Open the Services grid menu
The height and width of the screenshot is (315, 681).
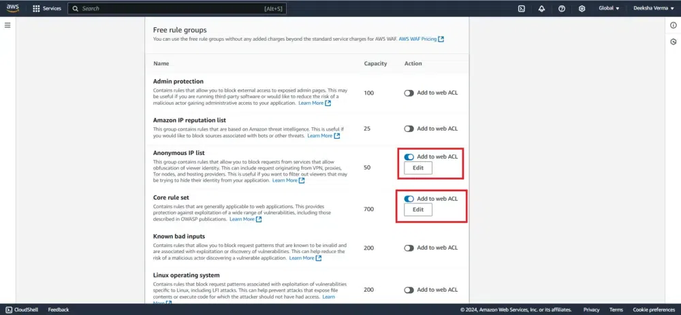(47, 8)
